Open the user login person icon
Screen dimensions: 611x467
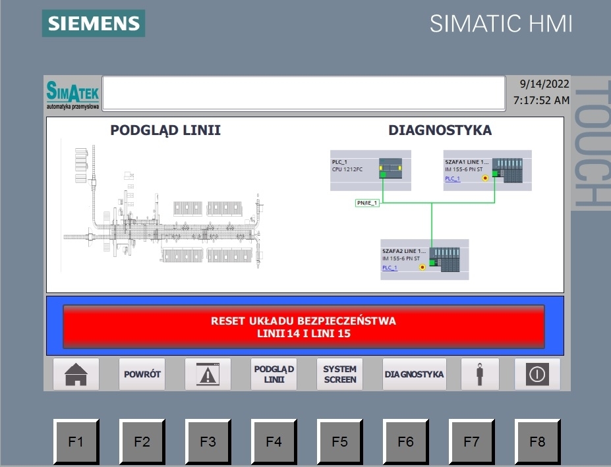click(480, 374)
